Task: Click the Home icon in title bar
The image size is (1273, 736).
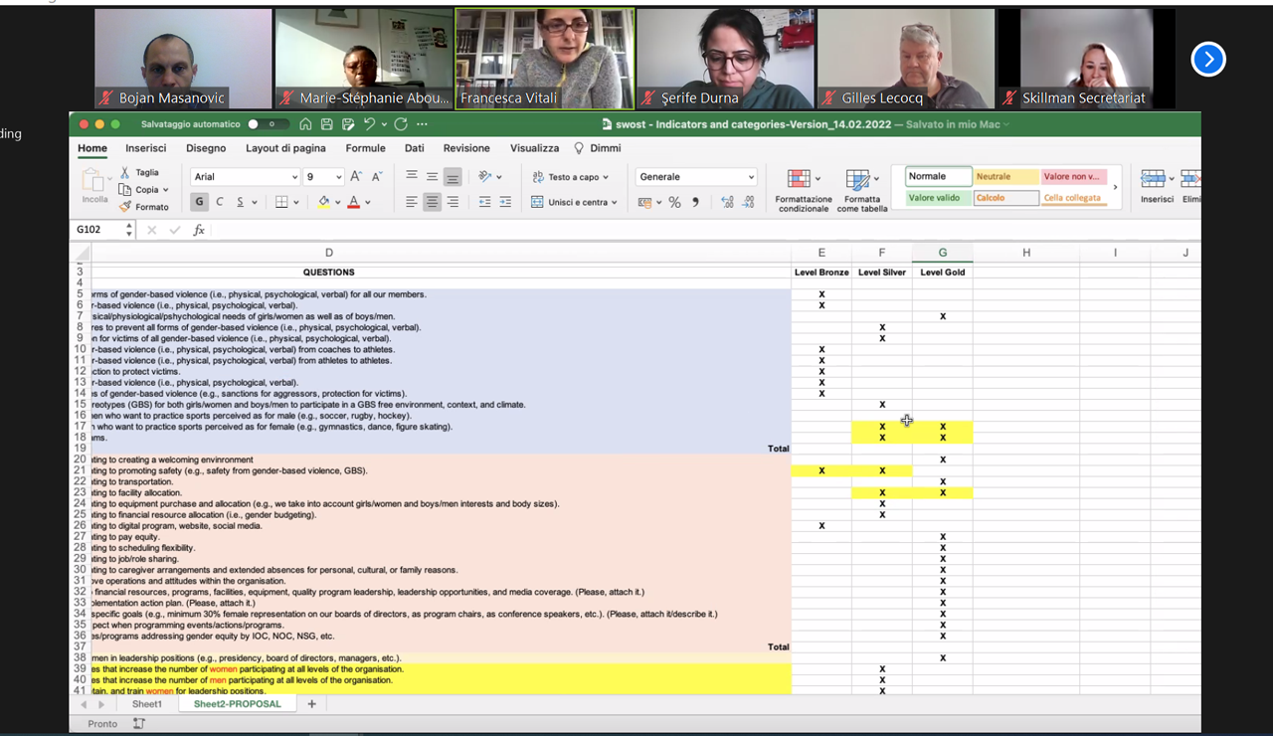Action: coord(305,124)
